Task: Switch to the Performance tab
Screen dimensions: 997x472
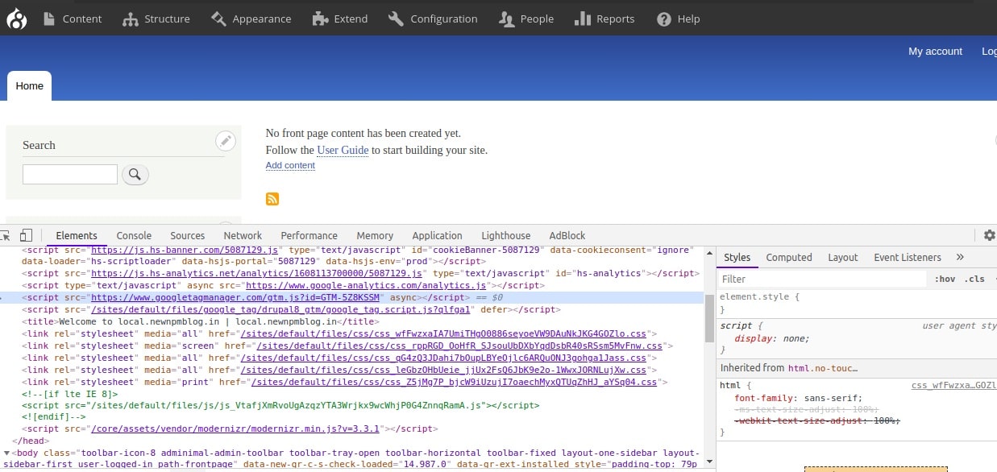Action: pyautogui.click(x=309, y=235)
